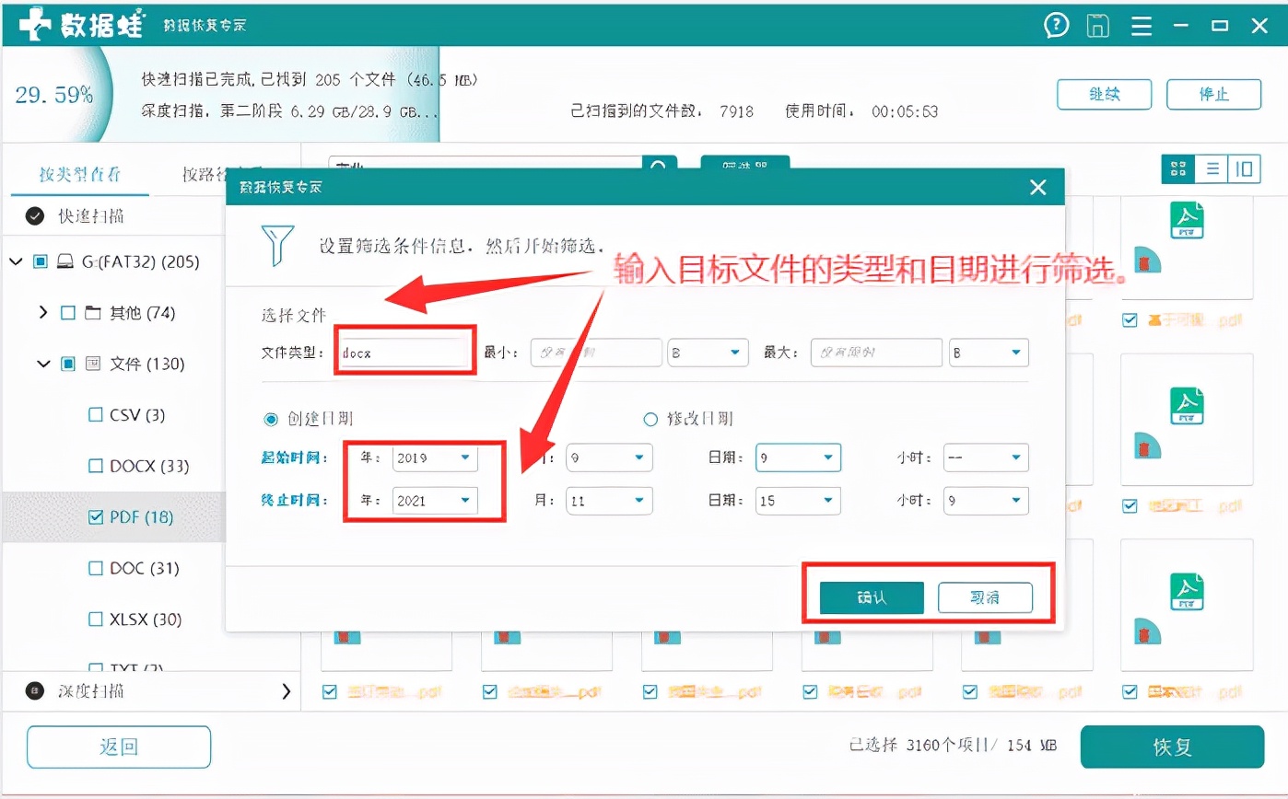Screen dimensions: 1288x799
Task: Toggle the 文件 (130) checkbox
Action: [x=68, y=365]
